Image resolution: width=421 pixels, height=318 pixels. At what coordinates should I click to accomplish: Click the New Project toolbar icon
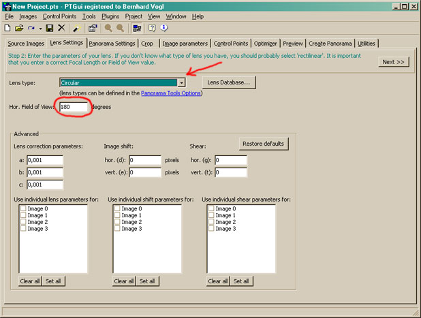pyautogui.click(x=7, y=28)
